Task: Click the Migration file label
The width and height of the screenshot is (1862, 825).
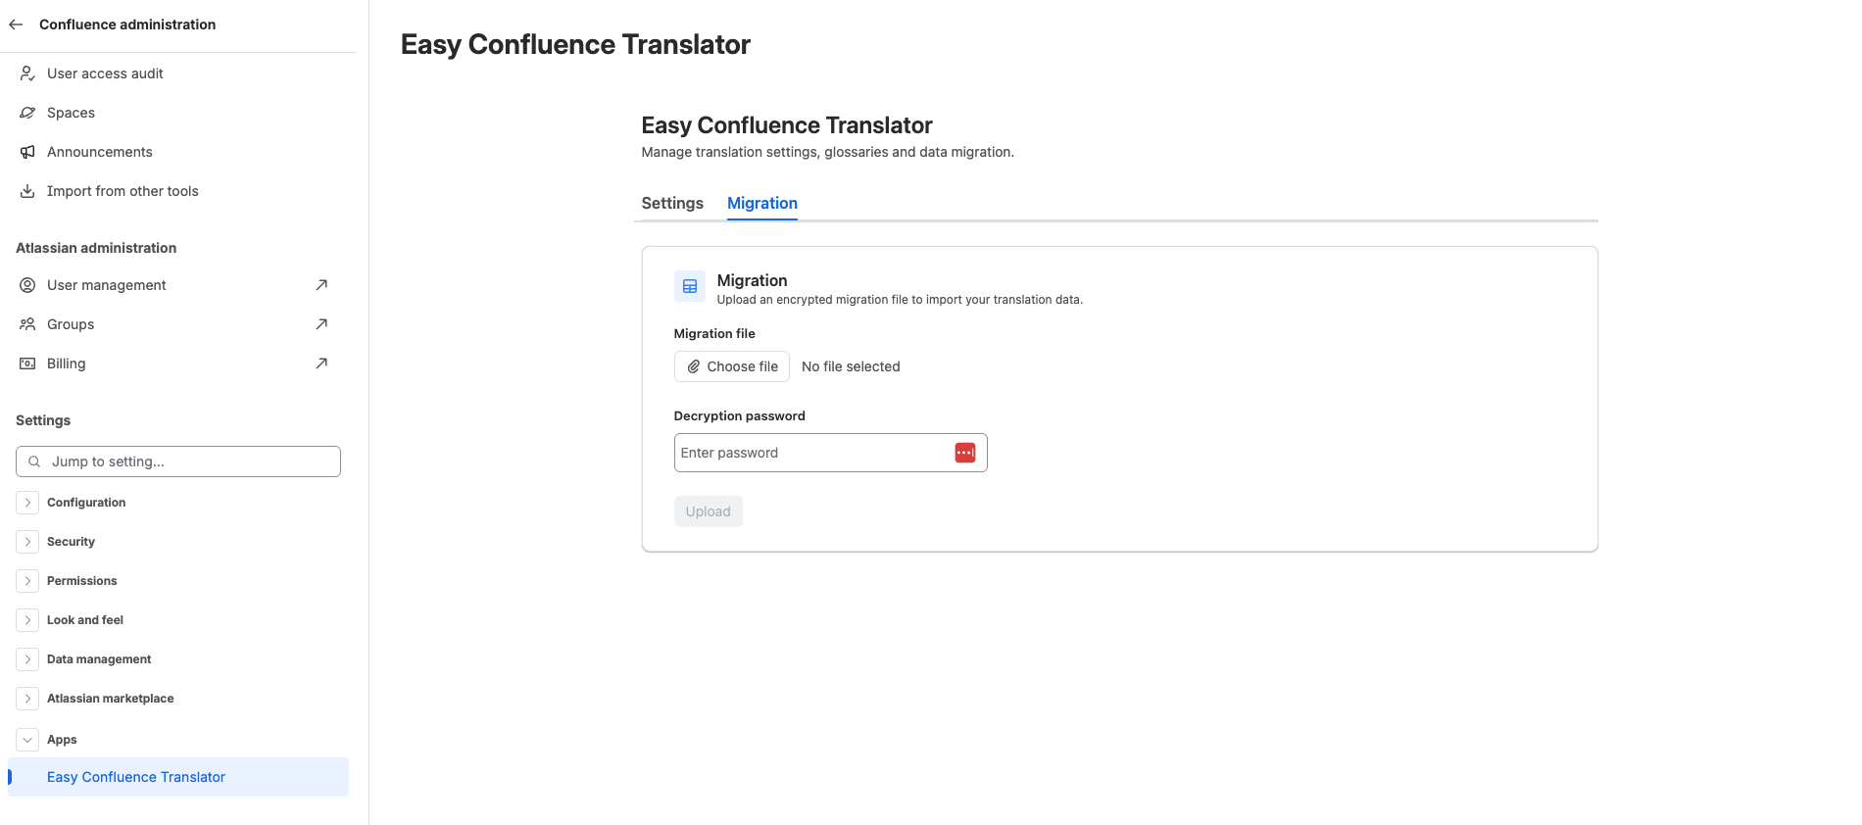Action: point(714,334)
